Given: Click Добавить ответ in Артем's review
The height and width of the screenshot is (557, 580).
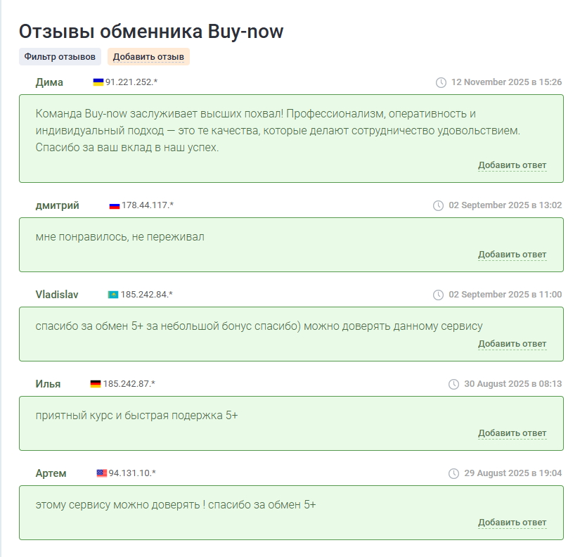Looking at the screenshot, I should coord(512,523).
